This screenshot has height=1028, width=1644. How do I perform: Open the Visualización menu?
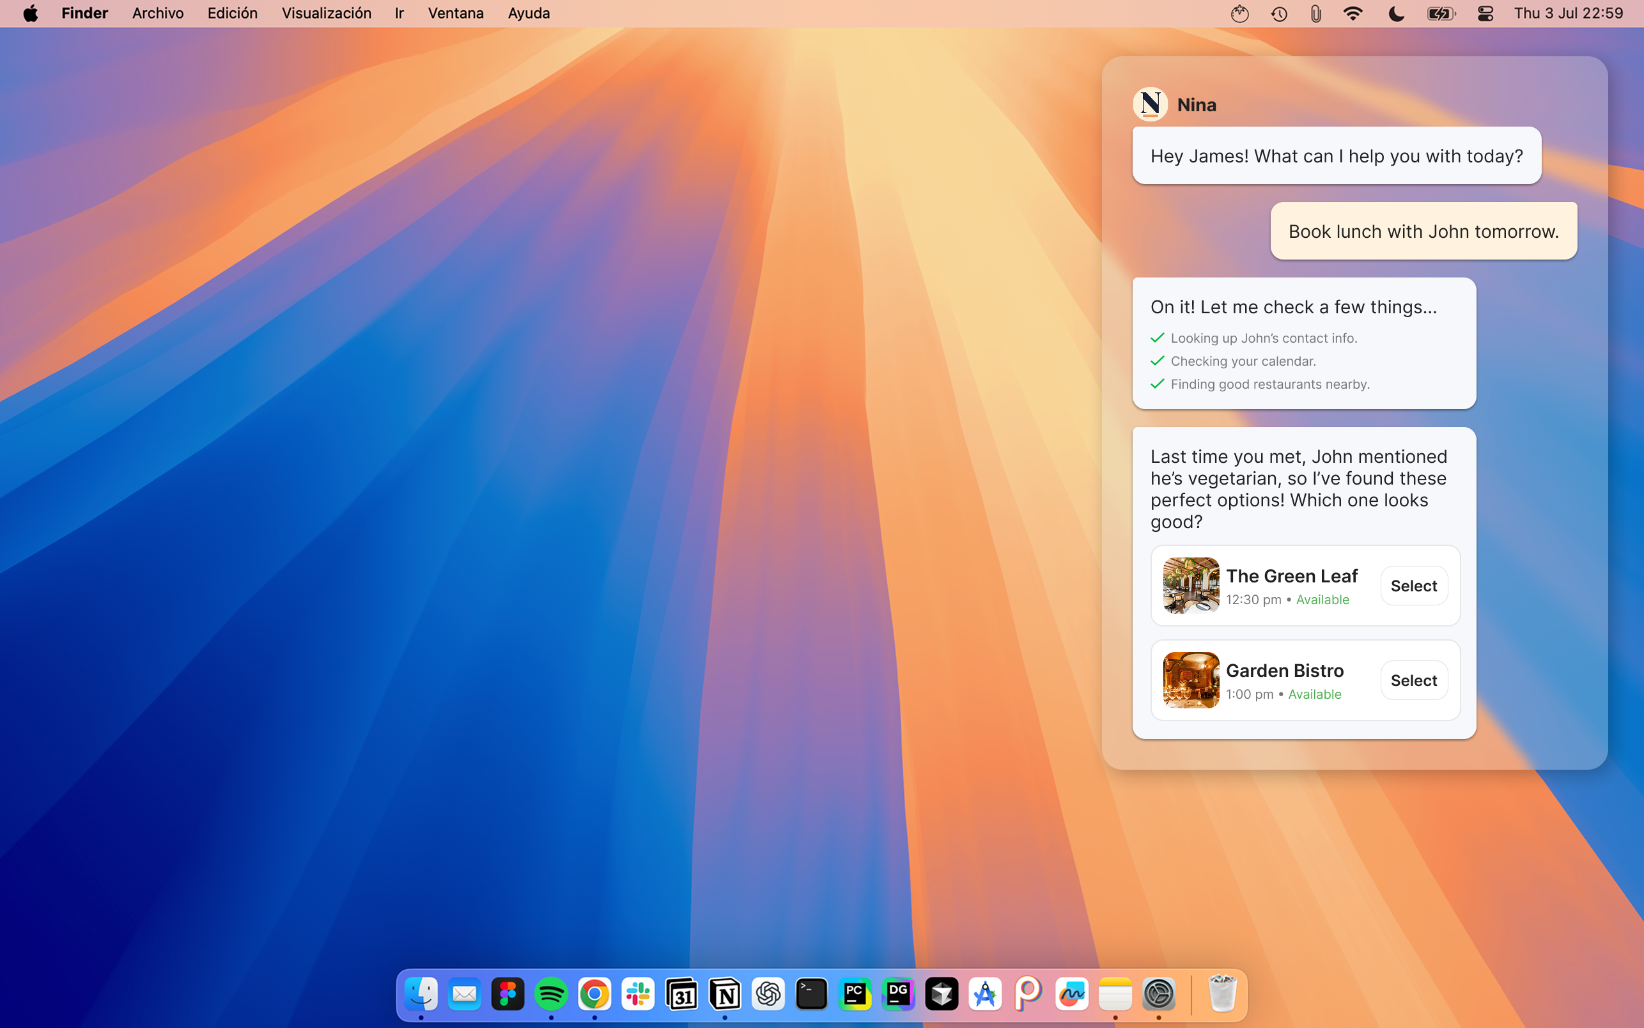pyautogui.click(x=326, y=13)
